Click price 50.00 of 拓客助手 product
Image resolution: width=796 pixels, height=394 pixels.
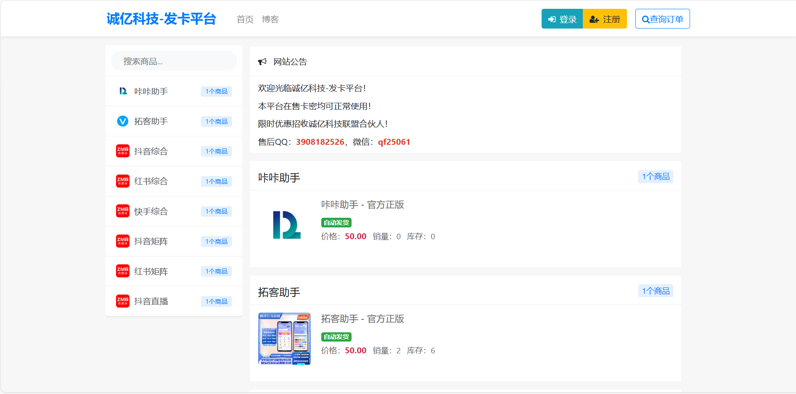point(356,350)
